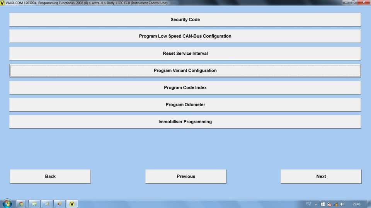Choose Reset Service Interval
371x208 pixels.
pos(185,54)
